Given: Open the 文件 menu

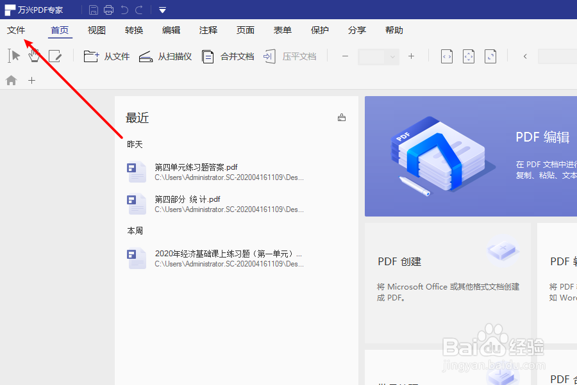Looking at the screenshot, I should point(16,30).
